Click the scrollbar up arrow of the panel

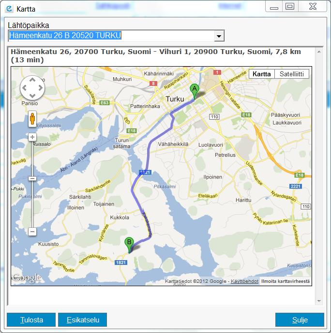[x=319, y=52]
